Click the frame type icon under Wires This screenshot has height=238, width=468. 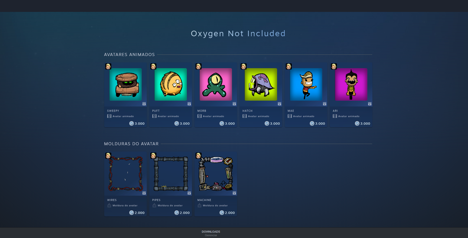[109, 205]
